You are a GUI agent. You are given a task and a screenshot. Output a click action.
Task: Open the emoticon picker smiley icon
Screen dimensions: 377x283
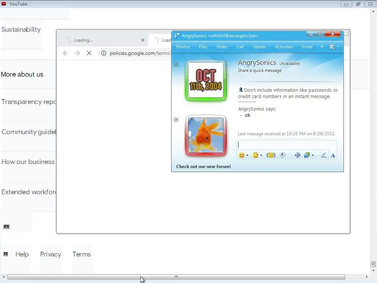(x=242, y=155)
